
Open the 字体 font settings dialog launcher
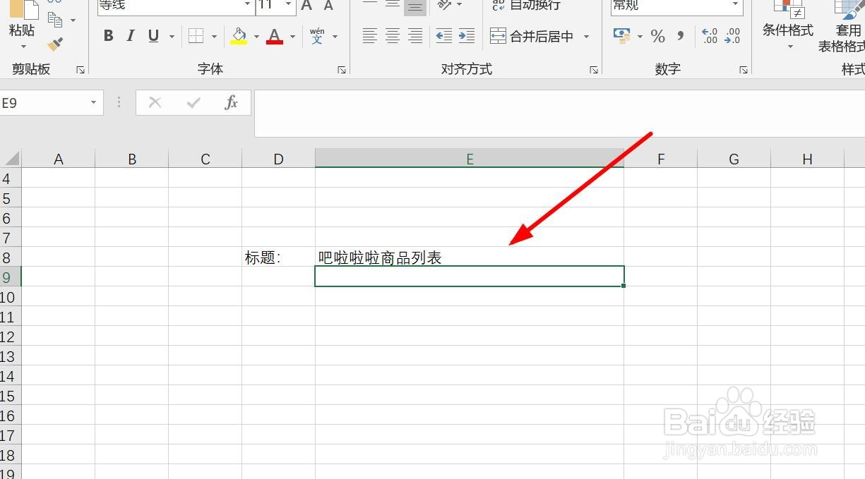(x=342, y=70)
